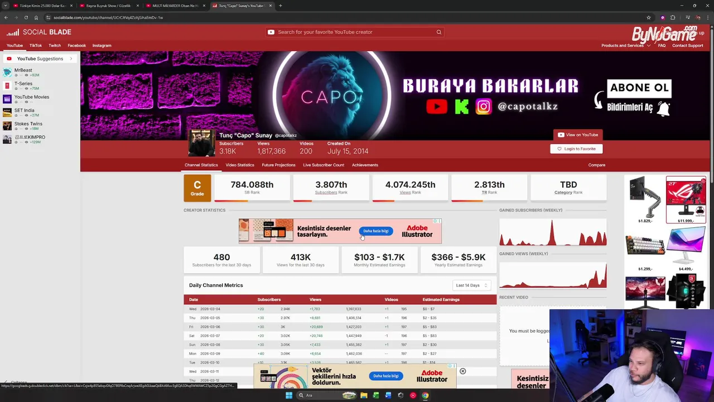Click the Estimated Earnings column header
The width and height of the screenshot is (714, 402).
coord(441,300)
